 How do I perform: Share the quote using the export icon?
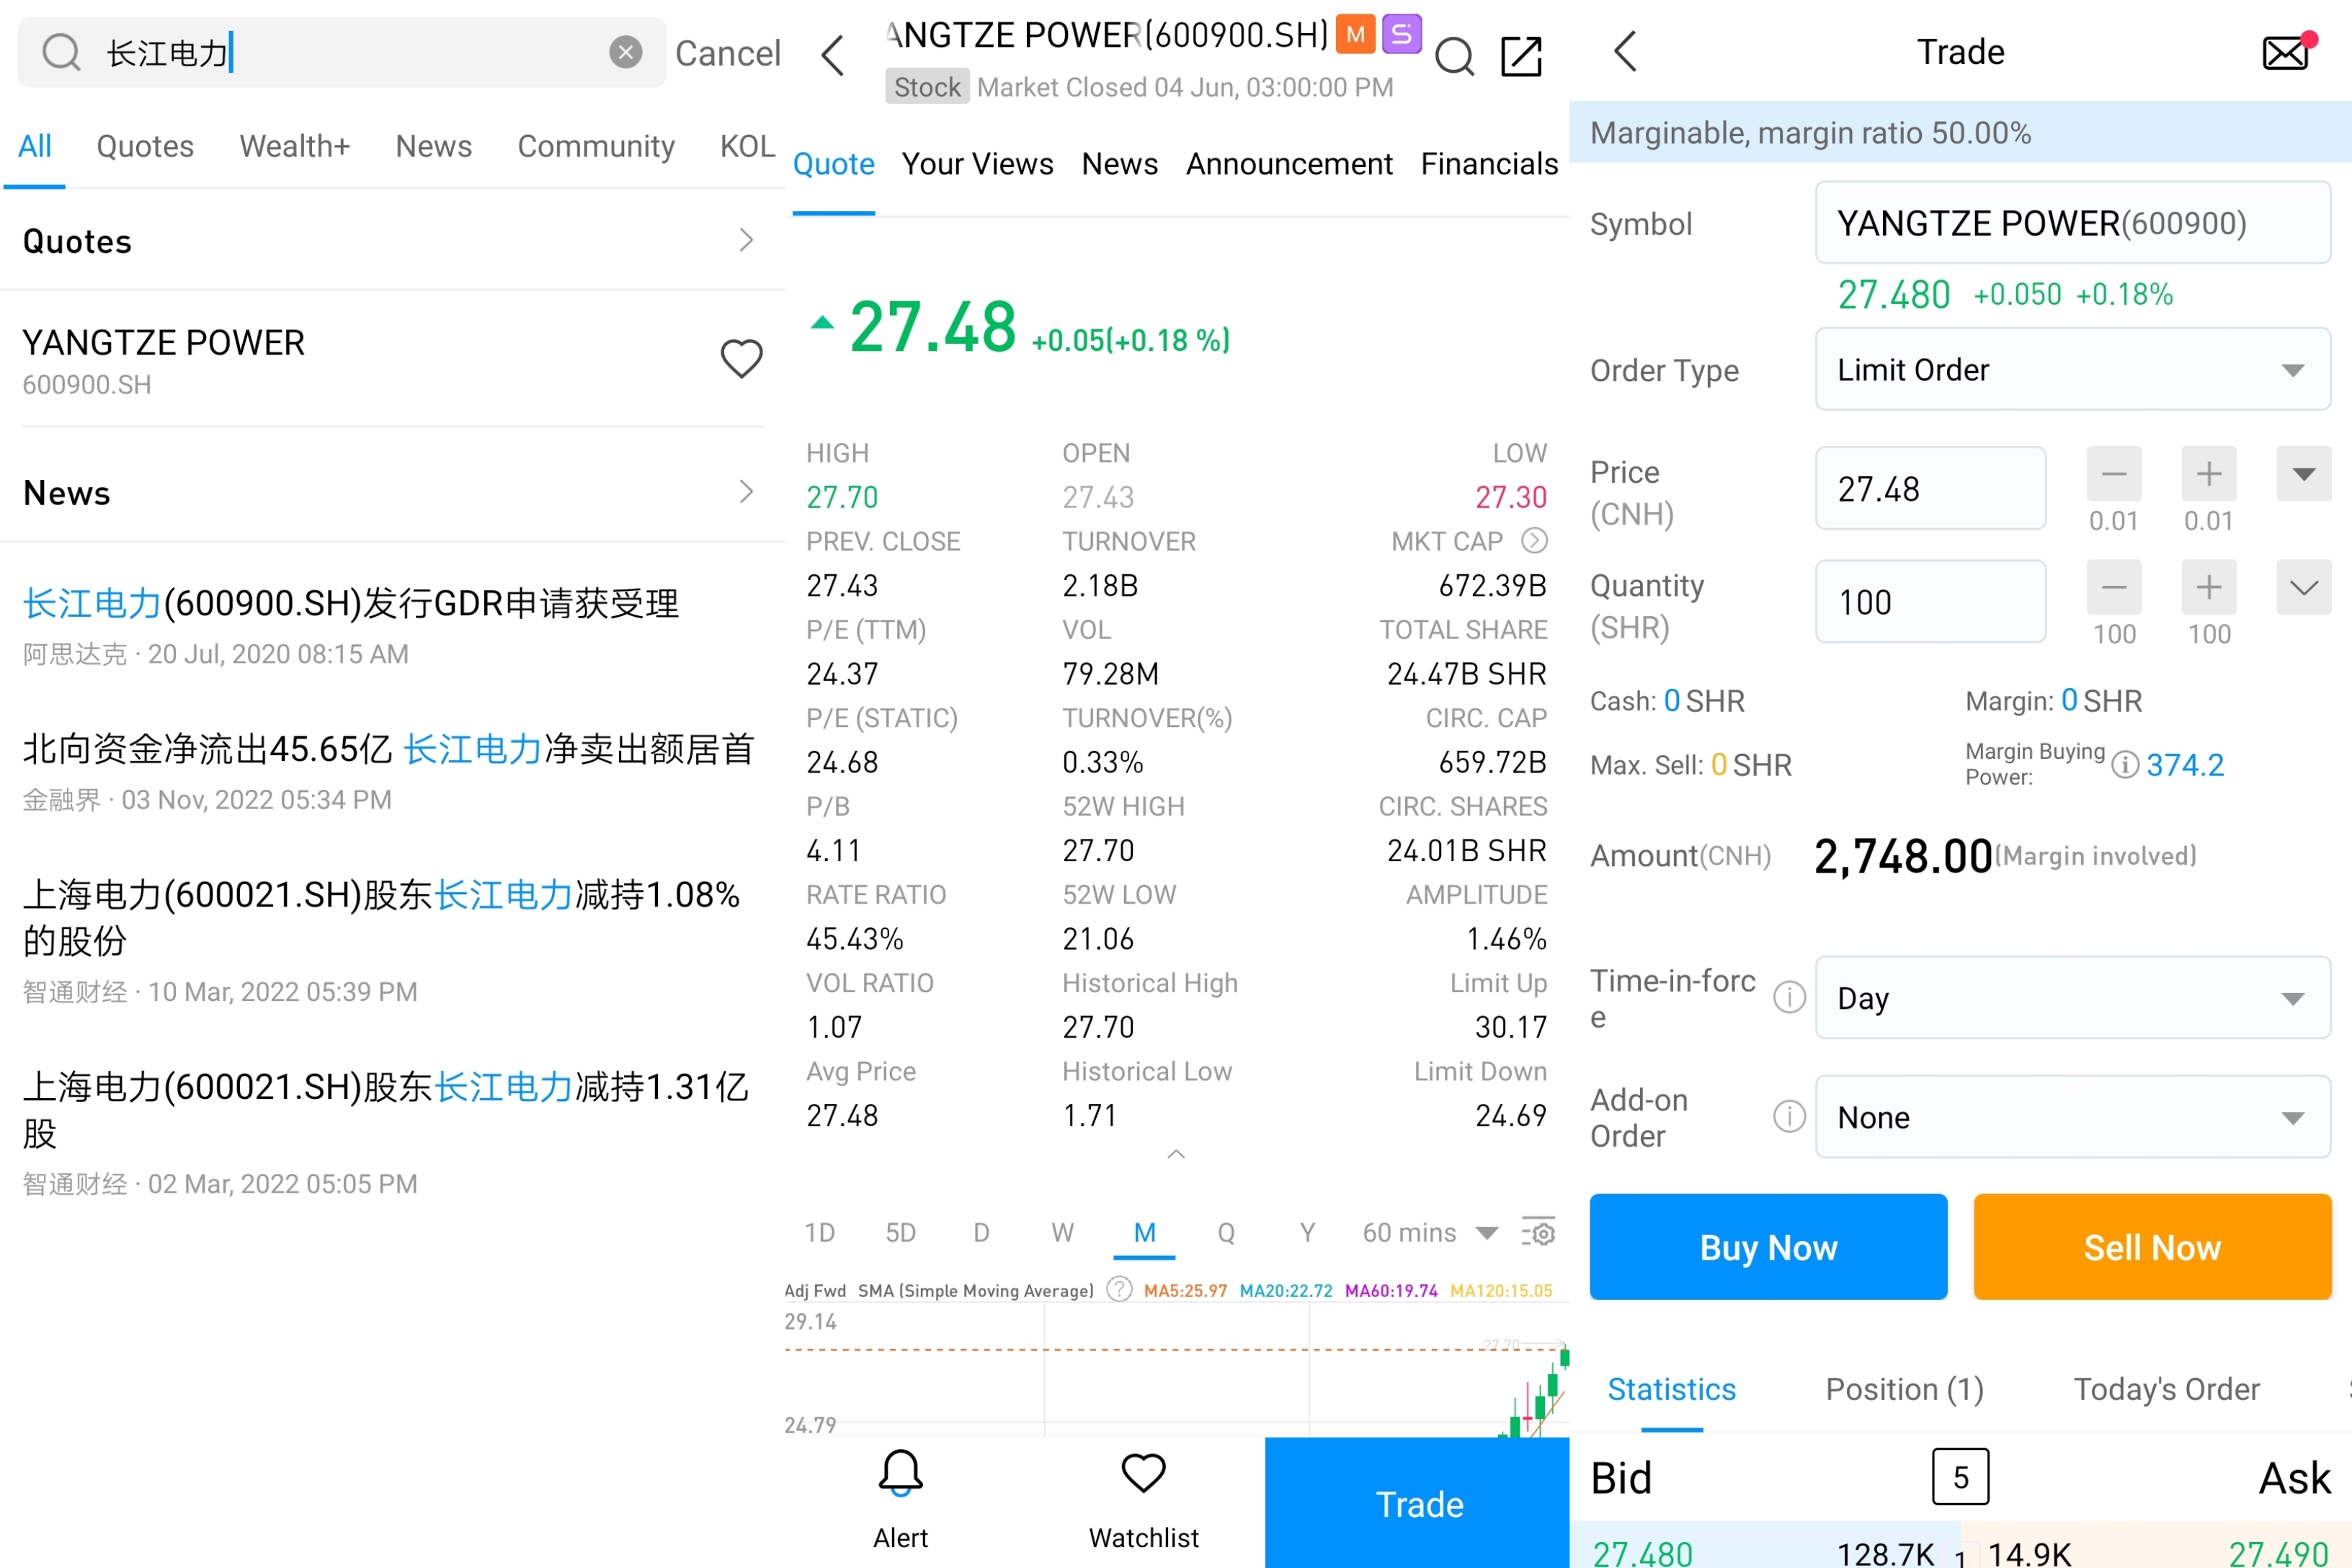click(1521, 56)
